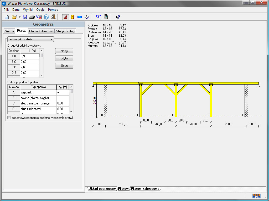Image resolution: width=269 pixels, height=201 pixels.
Task: Open the Wyniki menu
Action: point(28,10)
